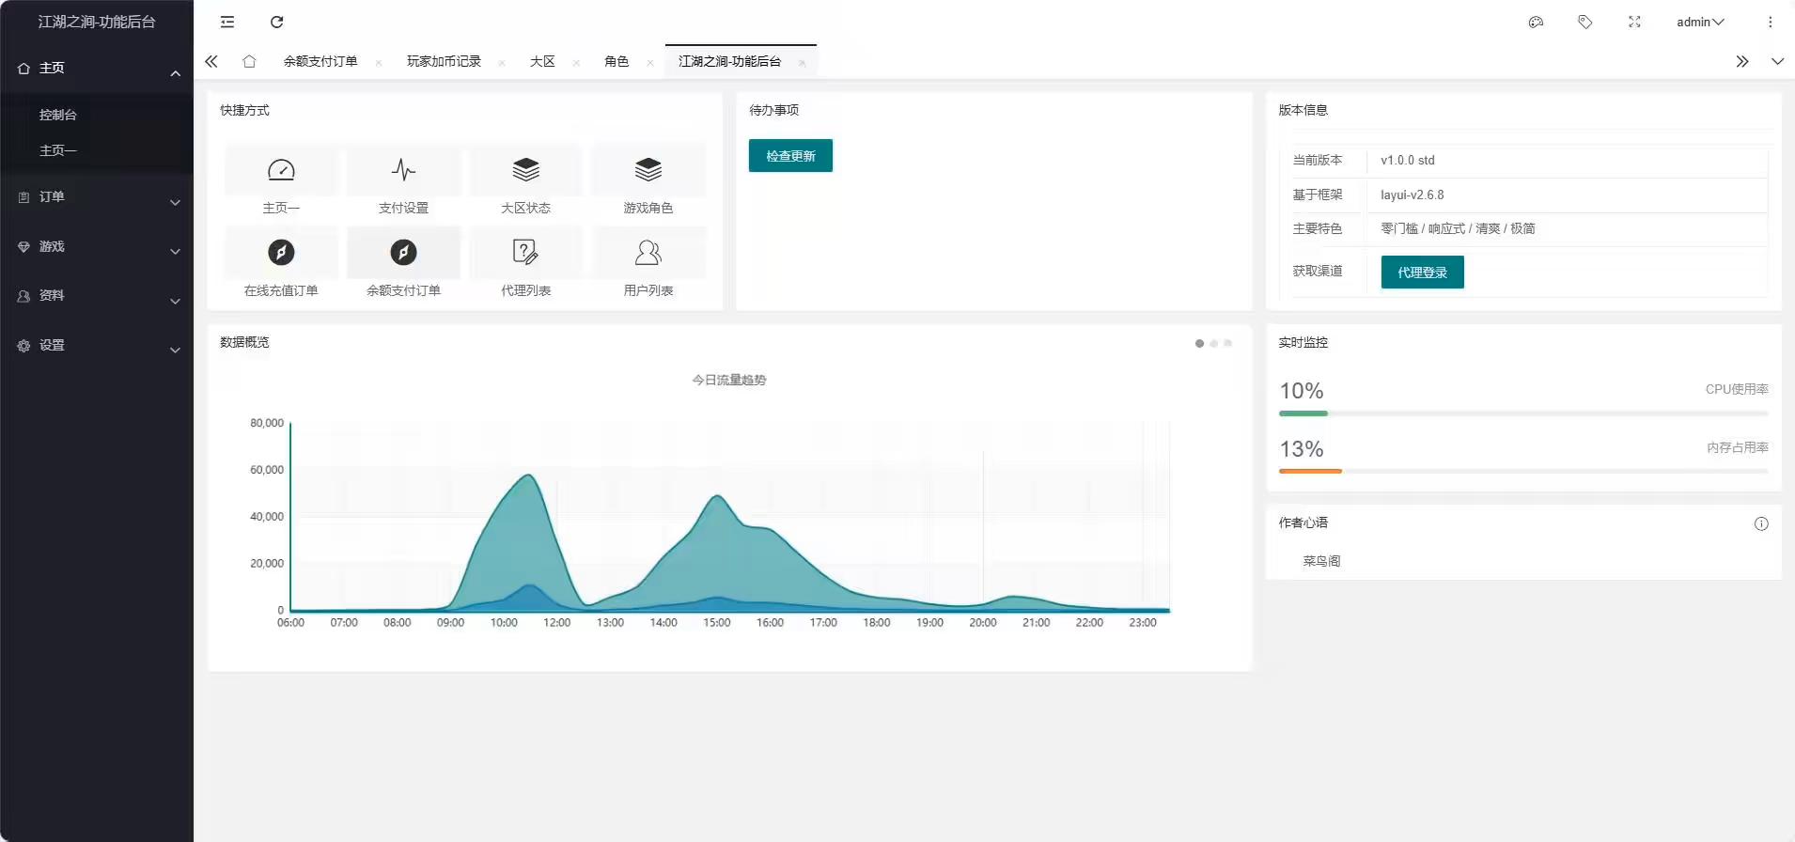This screenshot has height=842, width=1795.
Task: Open the 代理列表 shortcut icon
Action: pos(525,253)
